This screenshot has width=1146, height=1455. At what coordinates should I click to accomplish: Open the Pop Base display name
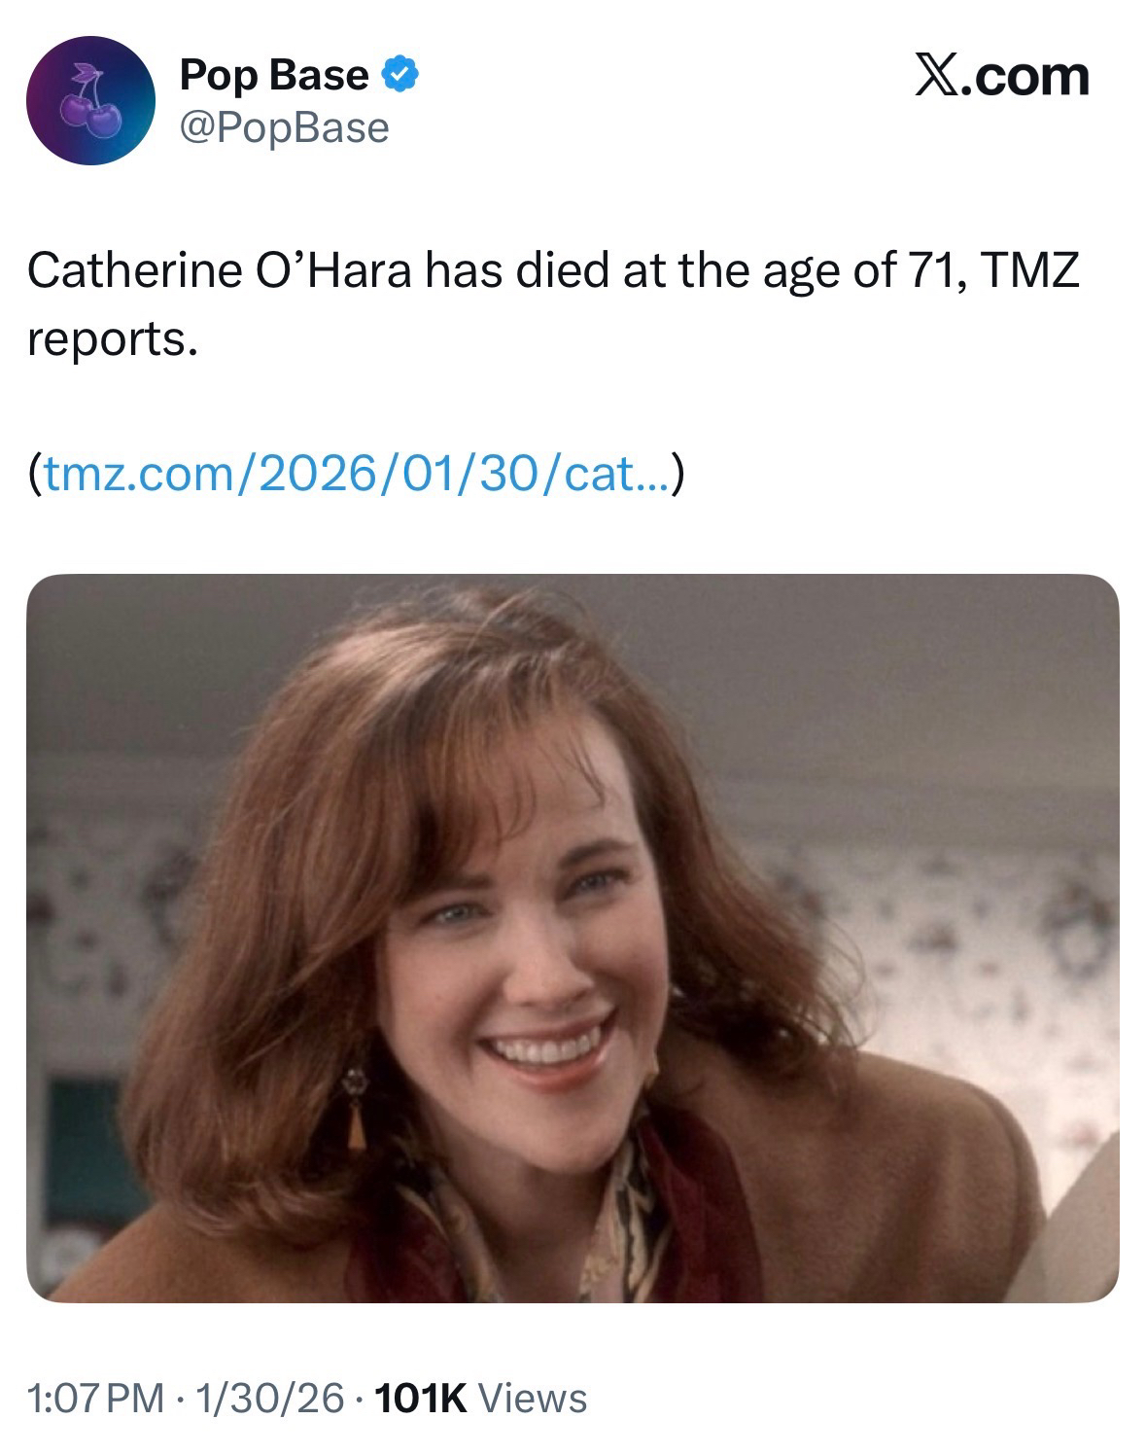tap(273, 75)
